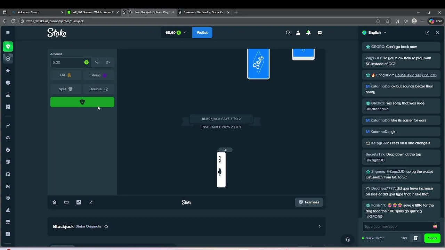The width and height of the screenshot is (445, 250).
Task: Open the hamburger menu in the sidebar
Action: [x=8, y=33]
